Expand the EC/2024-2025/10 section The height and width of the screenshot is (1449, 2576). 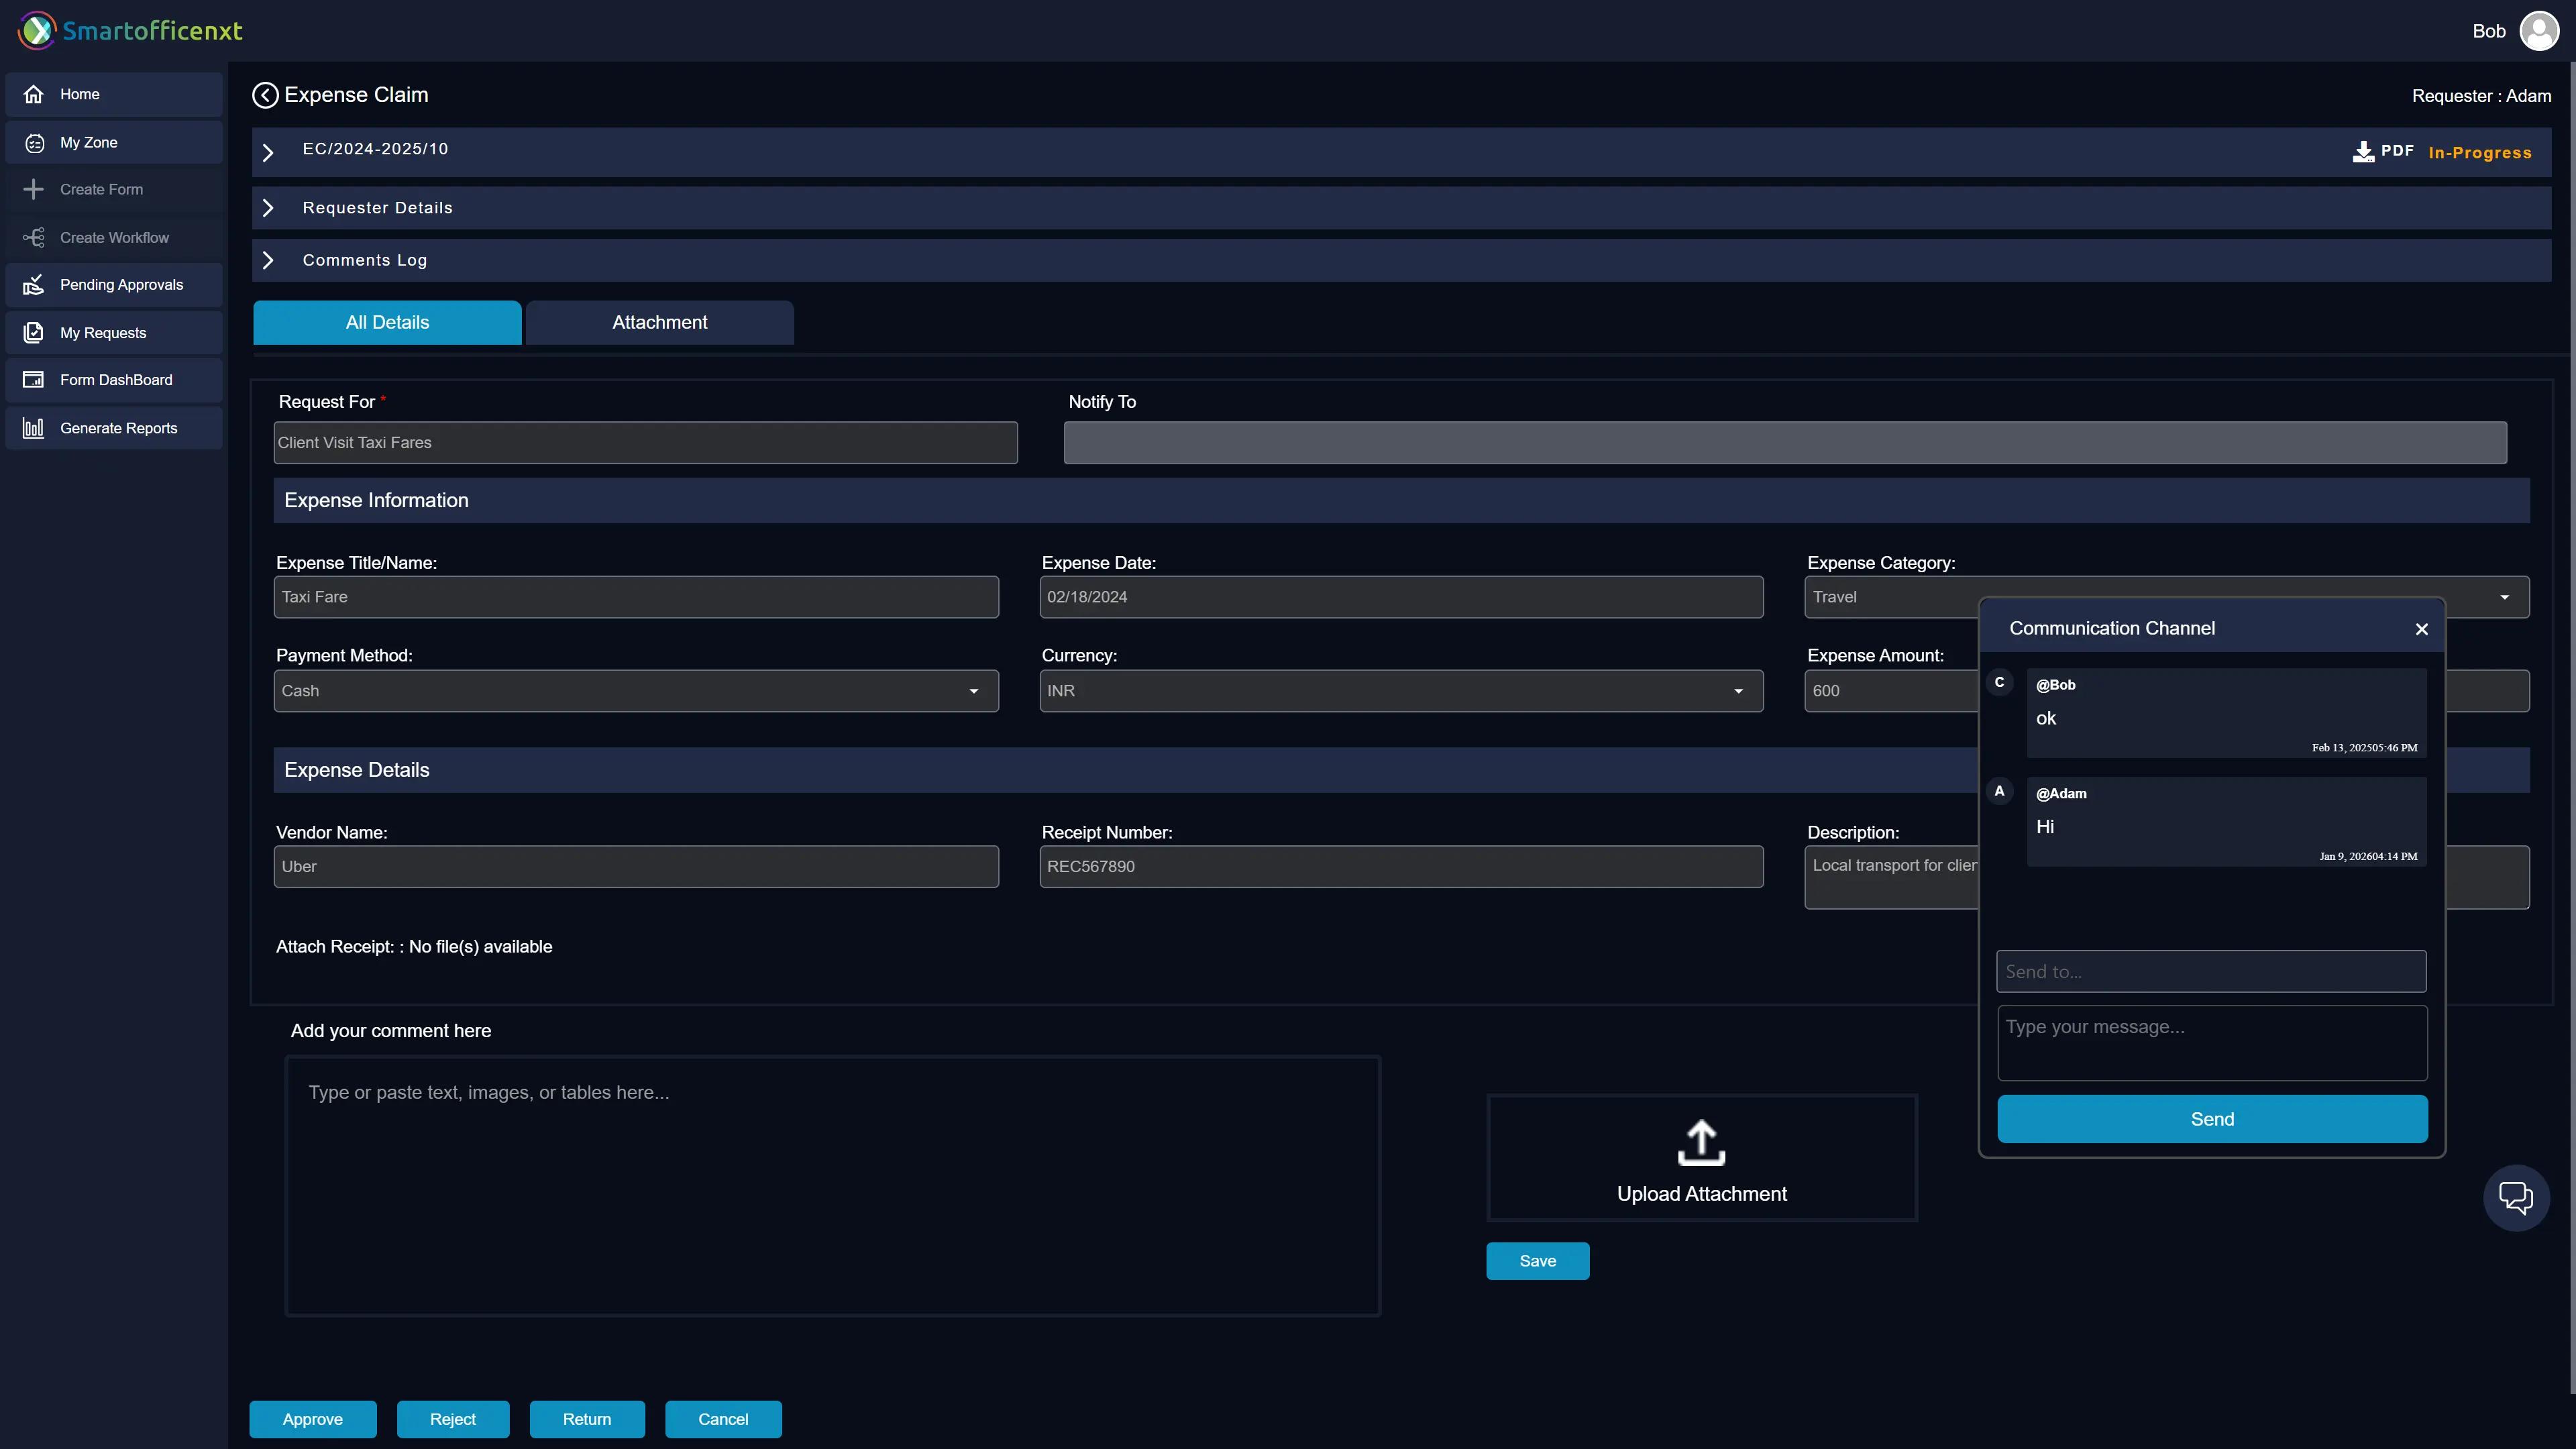point(268,152)
